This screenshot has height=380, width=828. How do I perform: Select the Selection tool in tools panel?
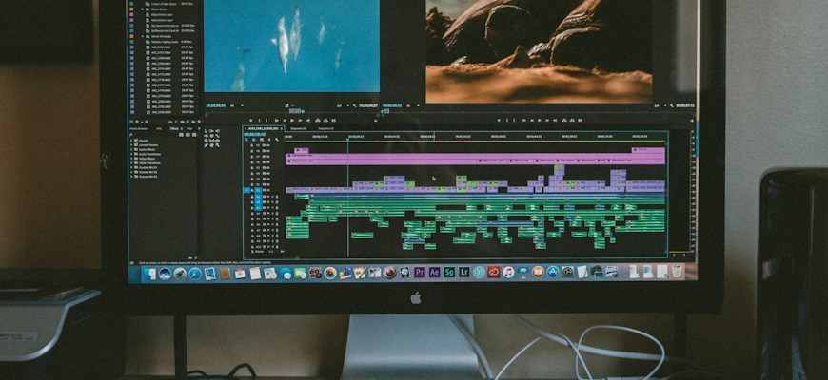click(x=207, y=130)
